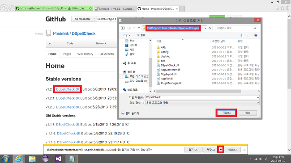Go forward in the Save As dialog
The height and width of the screenshot is (163, 291).
point(129,28)
